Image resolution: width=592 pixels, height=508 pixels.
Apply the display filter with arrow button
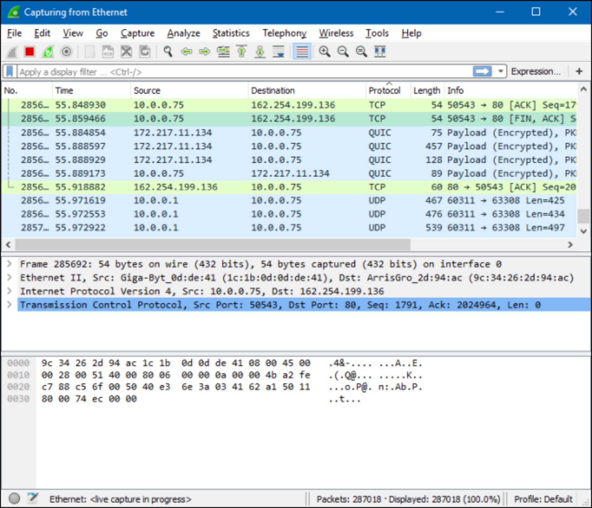483,72
